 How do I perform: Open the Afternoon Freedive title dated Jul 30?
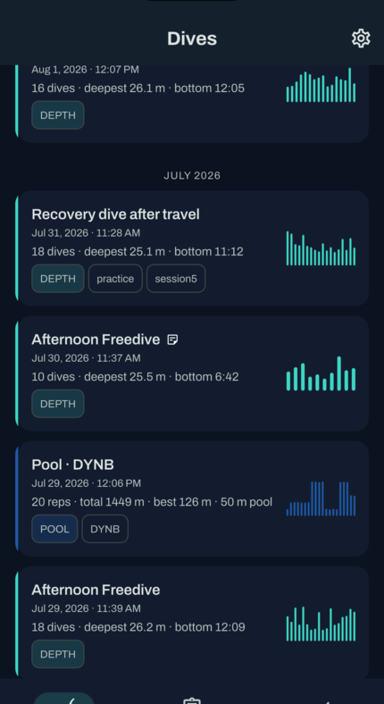coord(96,339)
